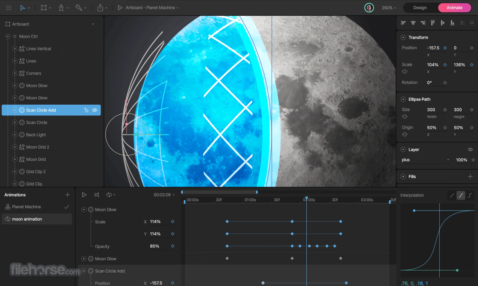478x286 pixels.
Task: Add a new fill
Action: click(470, 177)
